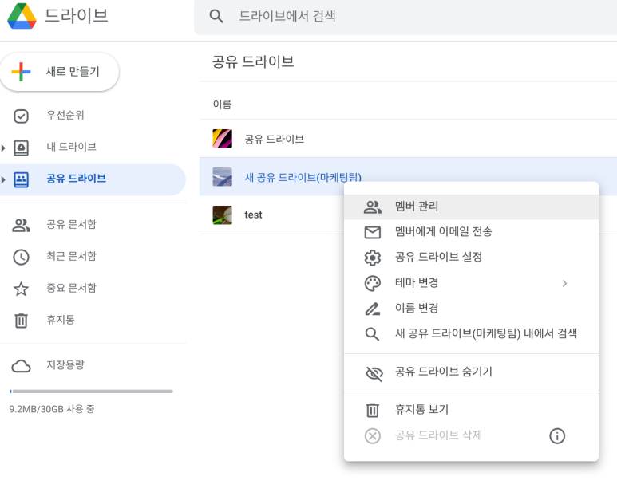Open 공유 드라이브 설정 menu item
This screenshot has height=500, width=617.
click(471, 258)
